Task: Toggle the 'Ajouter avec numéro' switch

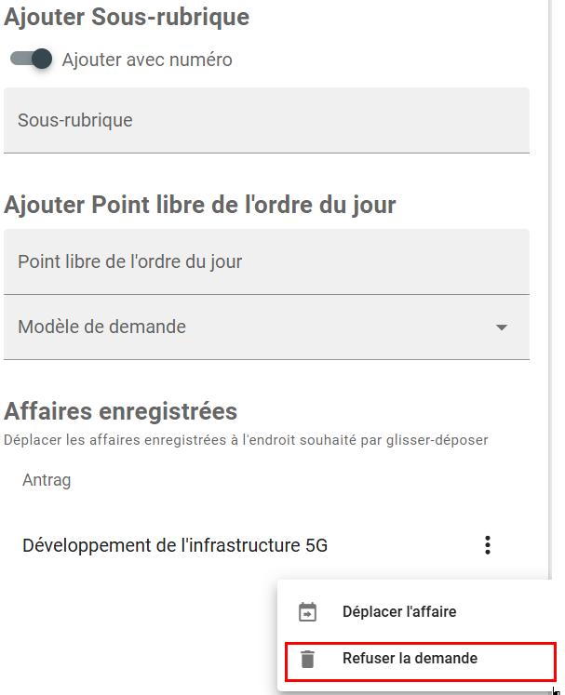Action: coord(31,60)
